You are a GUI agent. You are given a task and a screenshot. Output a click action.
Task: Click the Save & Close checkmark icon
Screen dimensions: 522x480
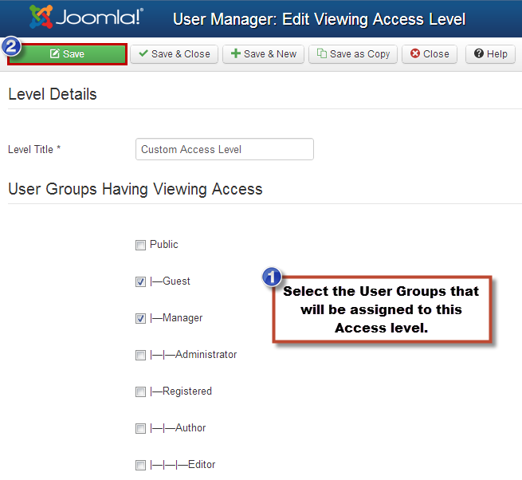(143, 53)
